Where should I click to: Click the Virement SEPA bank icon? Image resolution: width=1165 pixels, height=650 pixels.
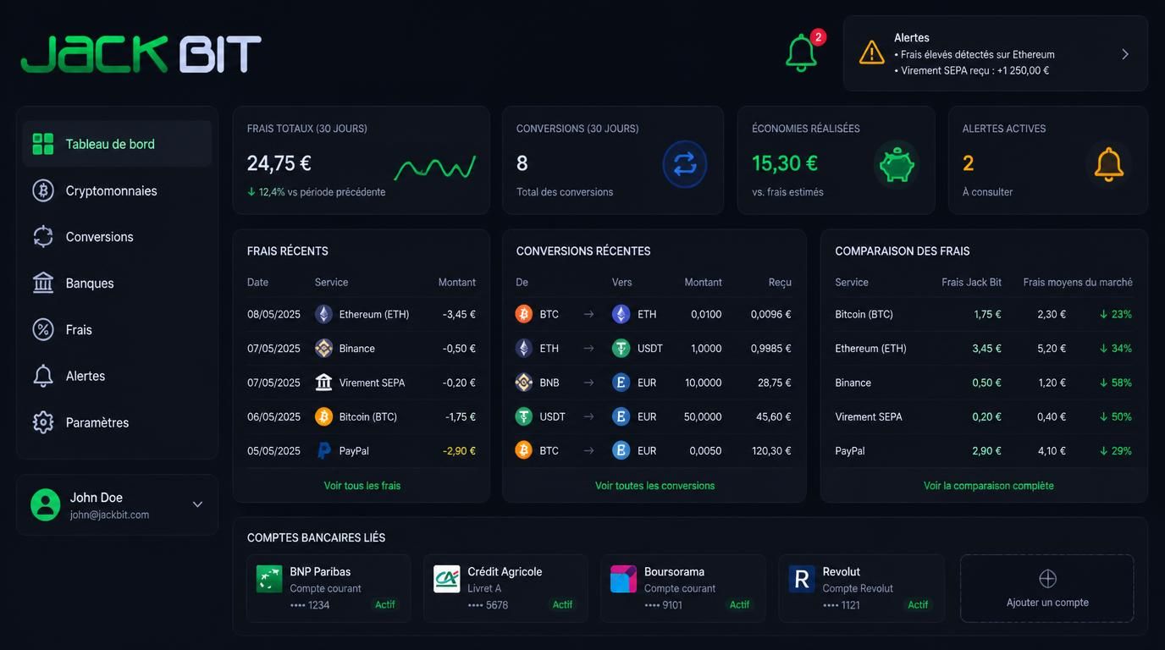click(323, 383)
